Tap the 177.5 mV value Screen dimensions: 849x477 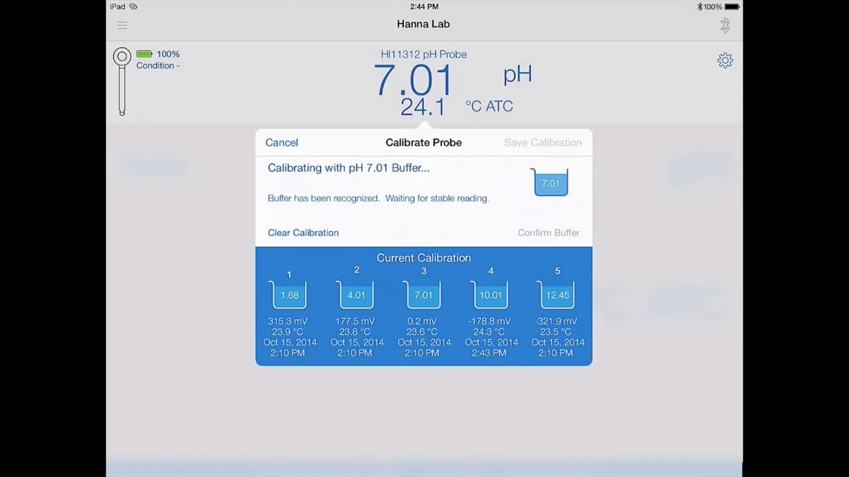pyautogui.click(x=355, y=321)
